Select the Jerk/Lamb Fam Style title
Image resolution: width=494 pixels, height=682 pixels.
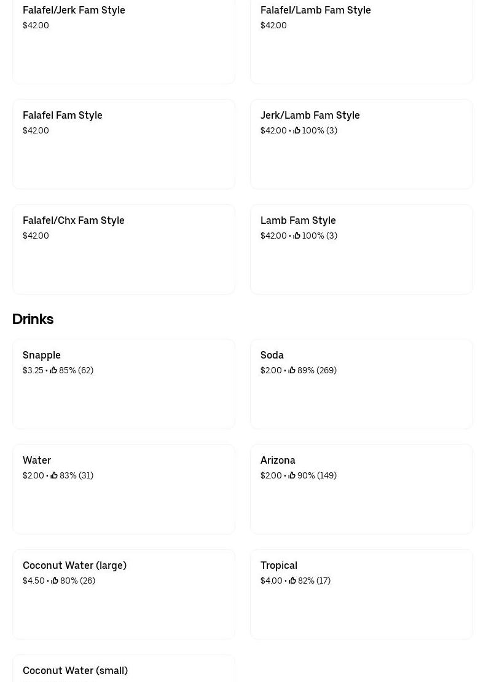click(310, 115)
